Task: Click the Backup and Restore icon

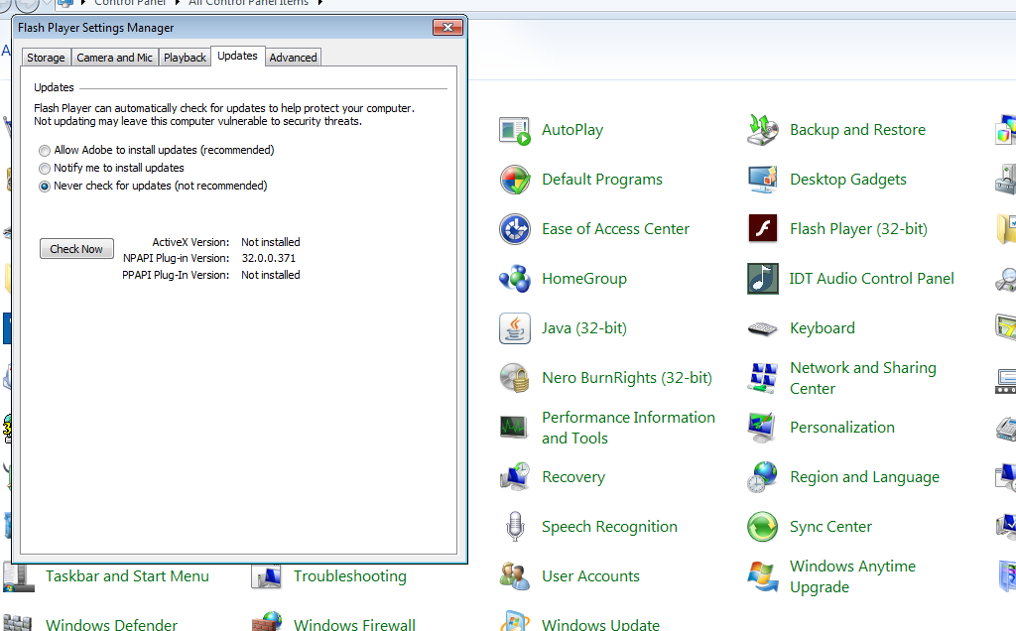Action: (x=763, y=130)
